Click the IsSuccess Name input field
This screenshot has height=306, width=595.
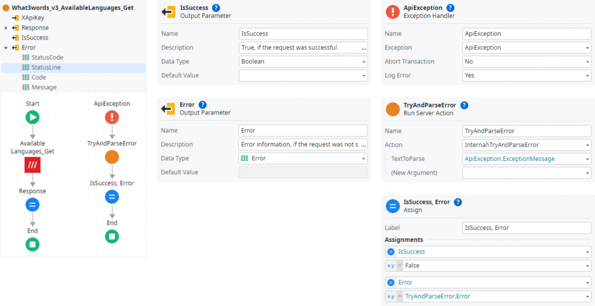click(x=303, y=34)
